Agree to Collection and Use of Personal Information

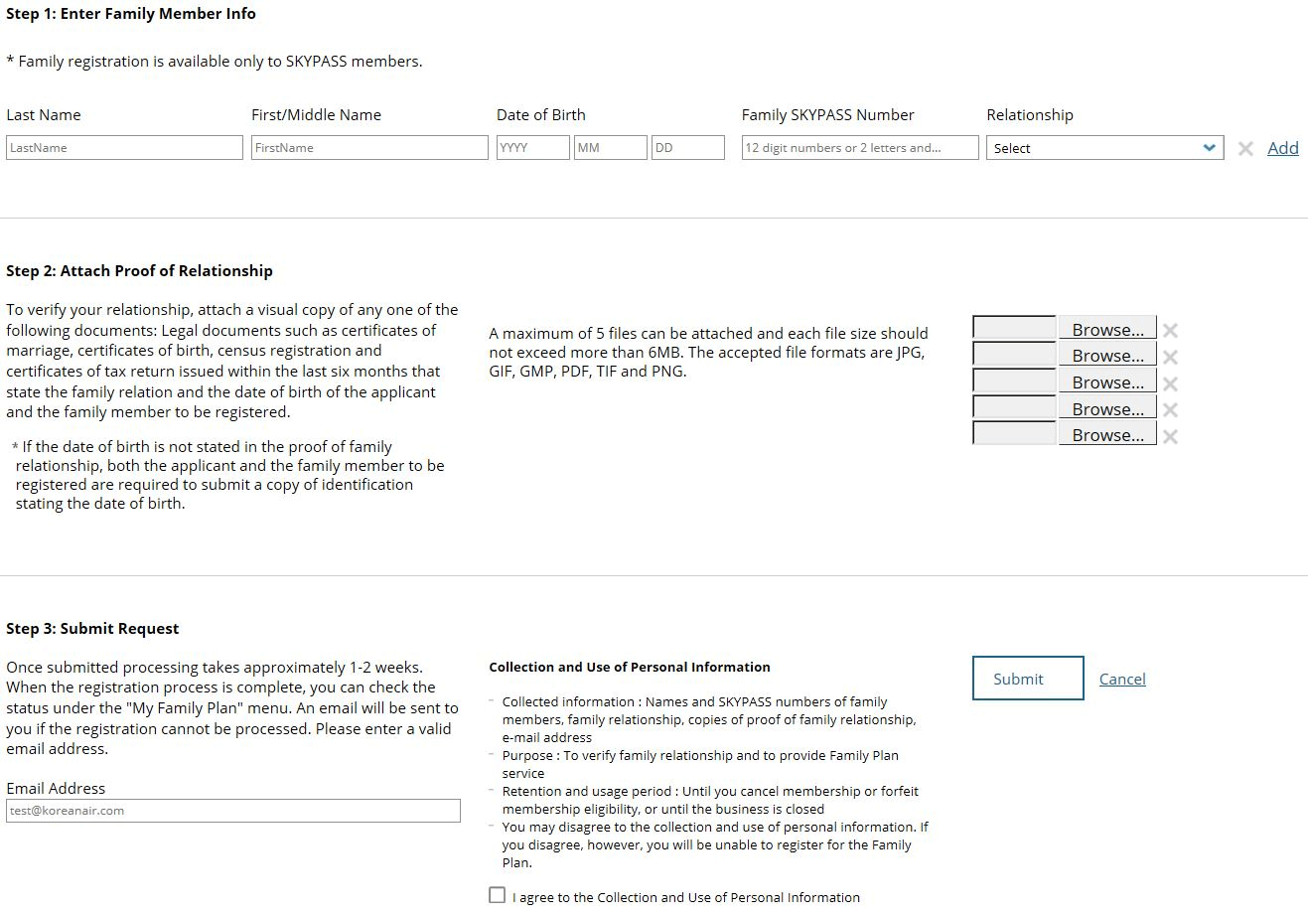pyautogui.click(x=498, y=895)
